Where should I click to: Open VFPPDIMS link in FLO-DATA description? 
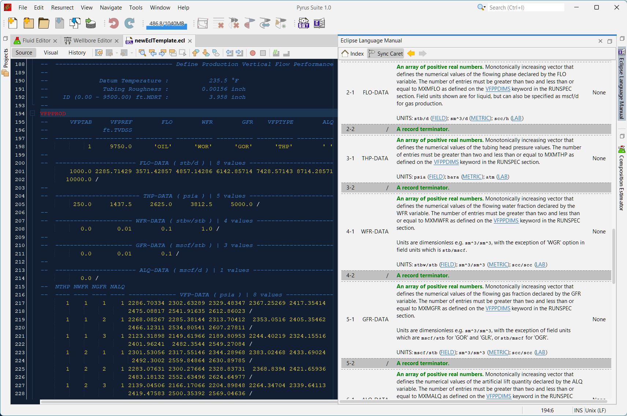point(498,89)
